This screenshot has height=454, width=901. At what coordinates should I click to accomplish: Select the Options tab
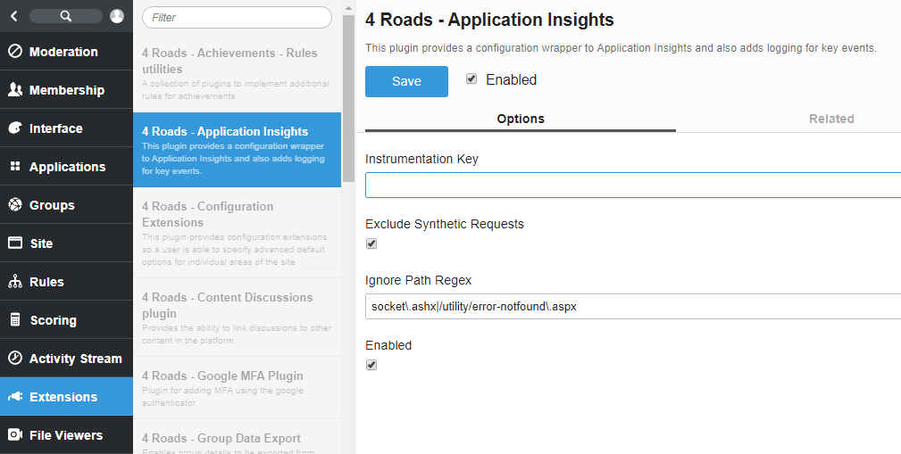point(521,119)
